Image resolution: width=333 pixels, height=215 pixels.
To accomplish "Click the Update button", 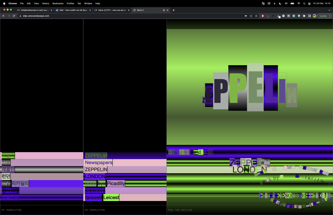I will coord(323,16).
